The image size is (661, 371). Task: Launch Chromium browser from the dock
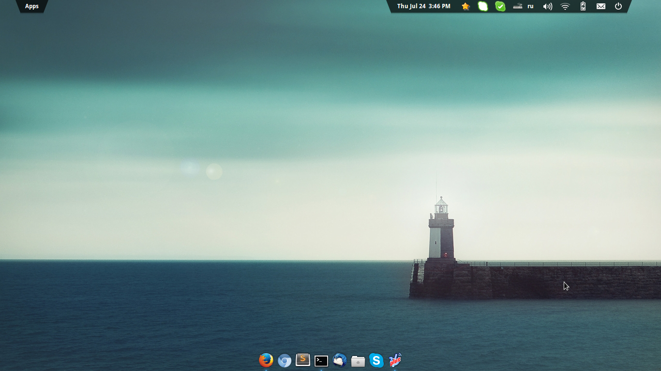coord(285,360)
